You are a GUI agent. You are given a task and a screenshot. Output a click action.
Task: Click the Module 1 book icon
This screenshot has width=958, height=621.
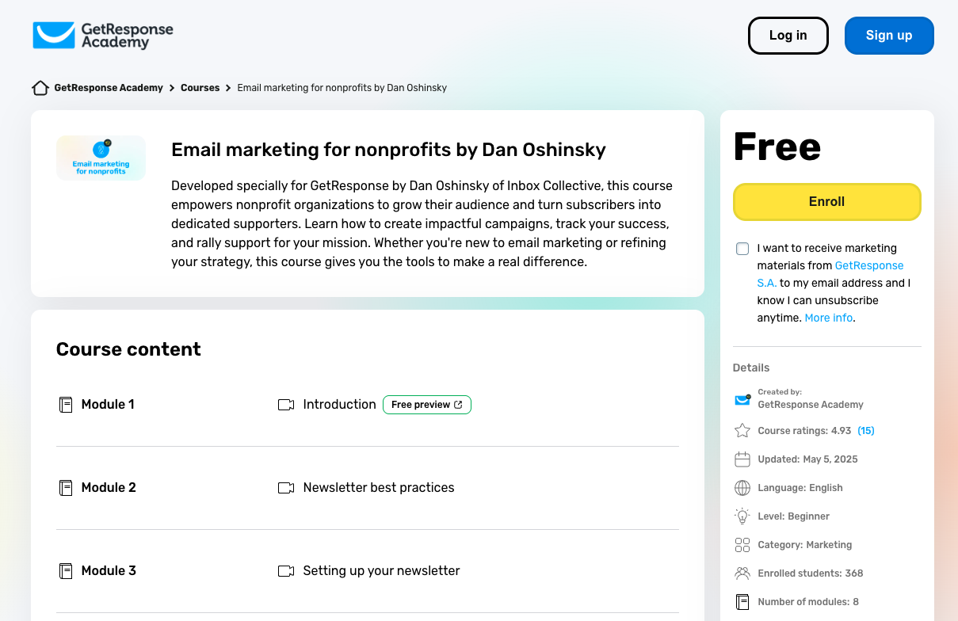(66, 405)
